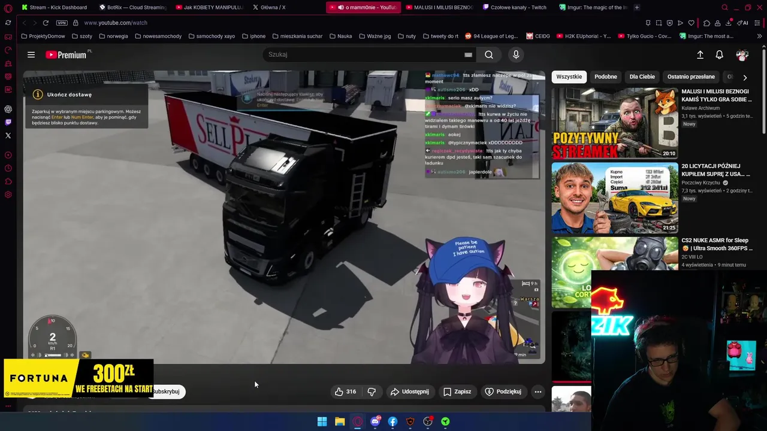Toggle the VPN badge in address bar
The width and height of the screenshot is (767, 431).
(x=62, y=23)
